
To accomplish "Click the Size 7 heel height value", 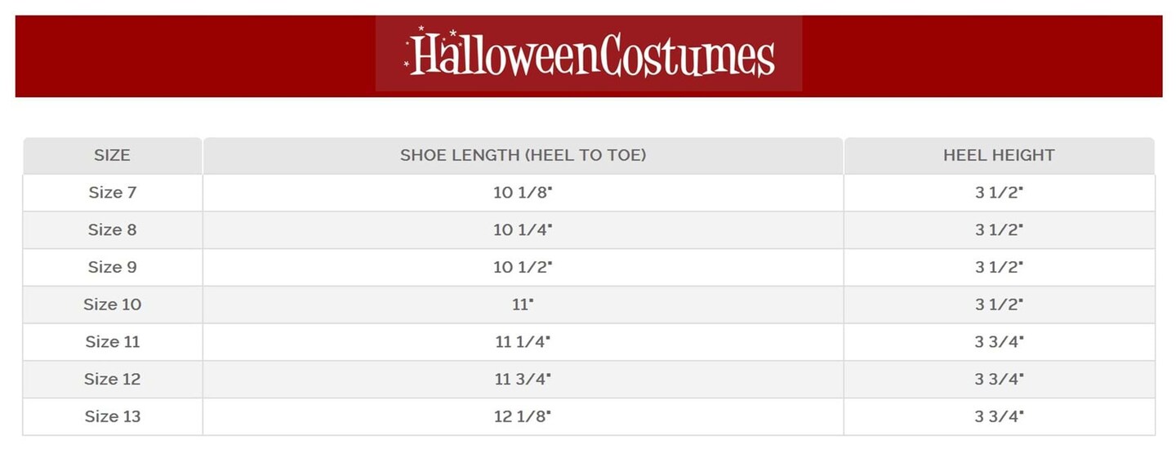I will 999,193.
